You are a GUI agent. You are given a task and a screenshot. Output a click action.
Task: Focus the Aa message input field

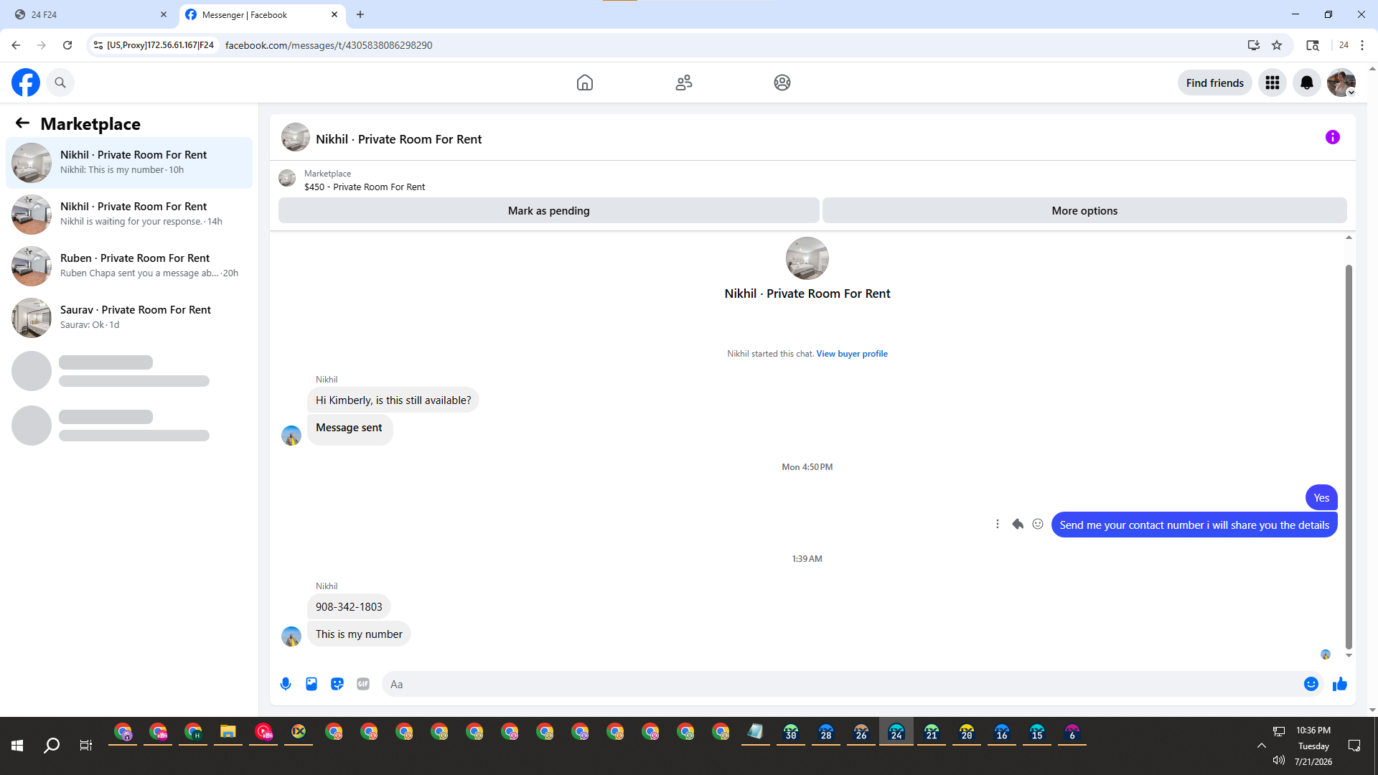843,684
